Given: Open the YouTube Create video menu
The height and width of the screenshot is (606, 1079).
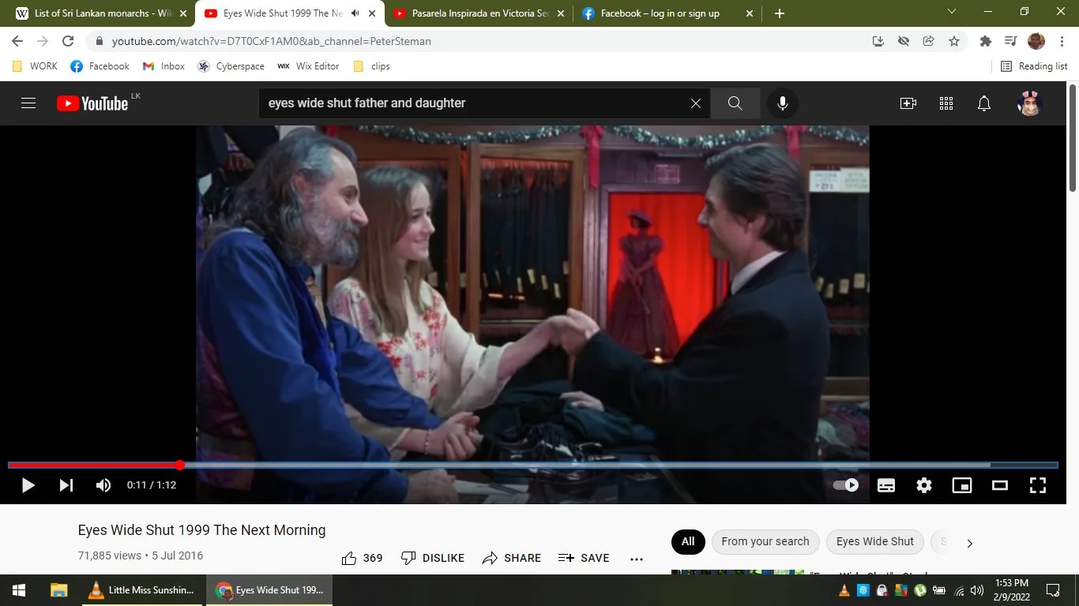Looking at the screenshot, I should [908, 103].
